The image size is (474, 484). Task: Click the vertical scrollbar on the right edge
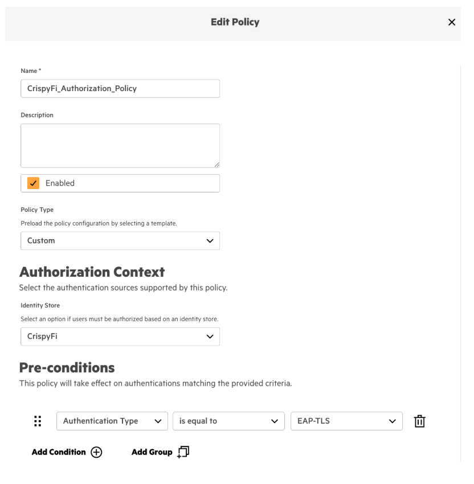coord(460,262)
